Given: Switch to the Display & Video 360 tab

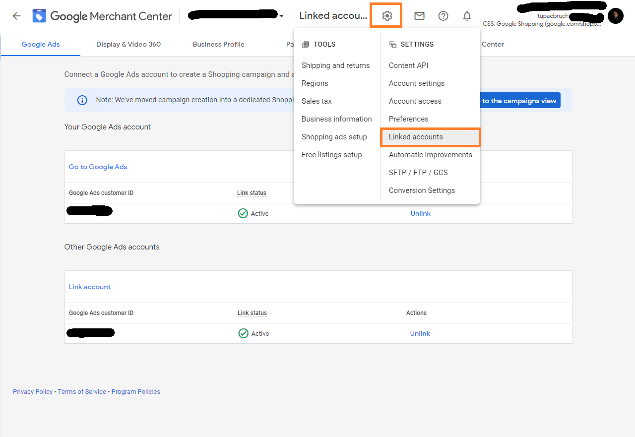Looking at the screenshot, I should pos(128,44).
